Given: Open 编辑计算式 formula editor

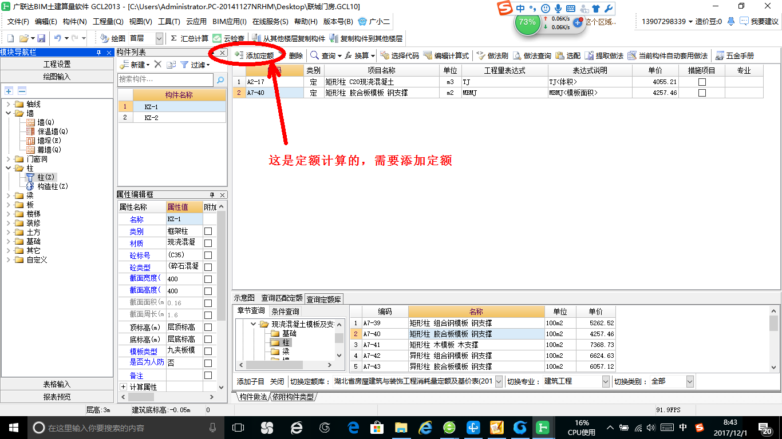Looking at the screenshot, I should coord(447,55).
